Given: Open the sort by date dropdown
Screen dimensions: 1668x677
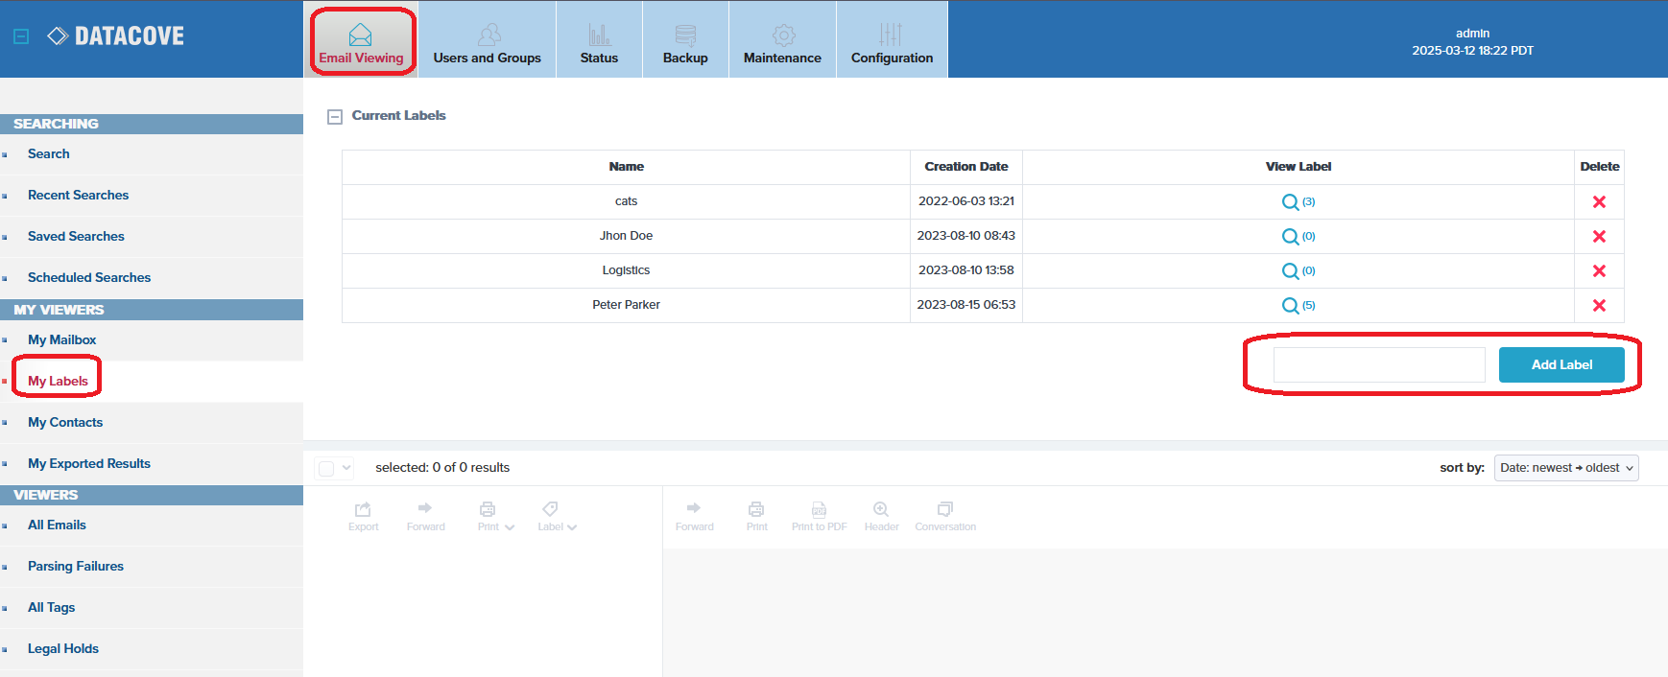Looking at the screenshot, I should click(x=1565, y=468).
